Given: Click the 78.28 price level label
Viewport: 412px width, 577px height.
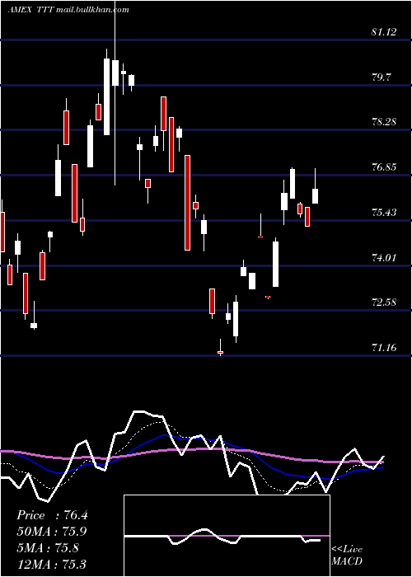Looking at the screenshot, I should point(384,122).
